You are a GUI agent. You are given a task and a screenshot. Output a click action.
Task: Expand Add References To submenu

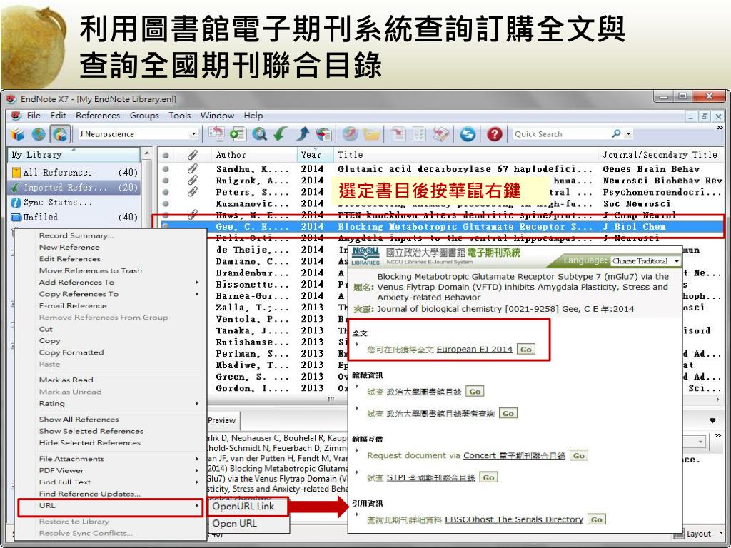[x=119, y=283]
